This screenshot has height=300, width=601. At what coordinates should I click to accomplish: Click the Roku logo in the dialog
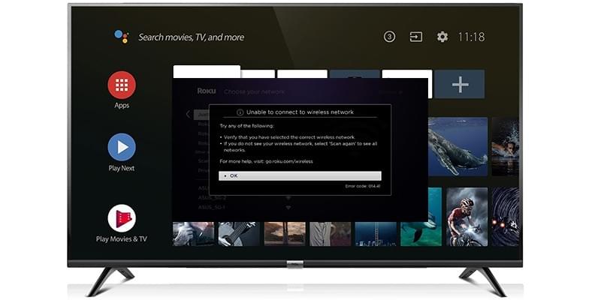[206, 91]
